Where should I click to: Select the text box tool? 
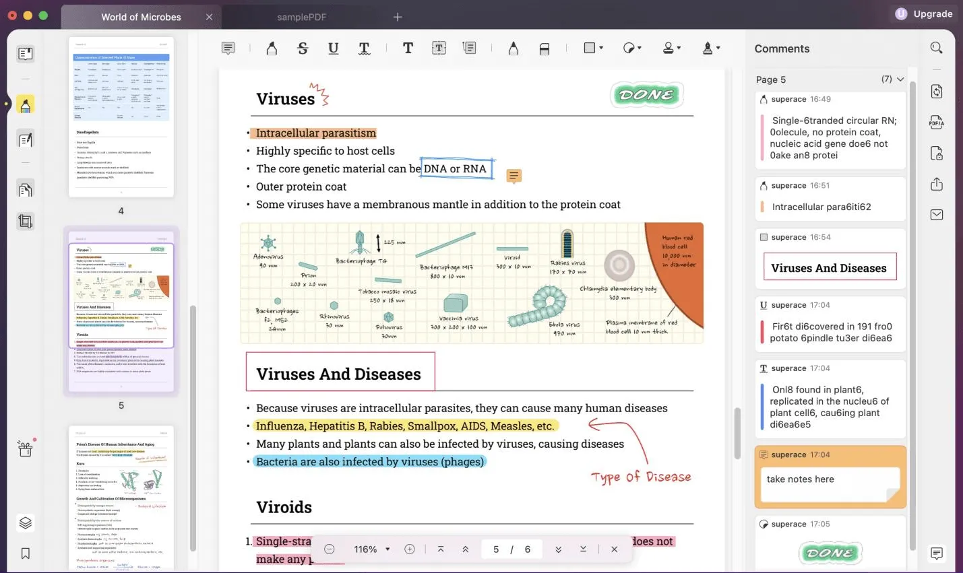439,48
